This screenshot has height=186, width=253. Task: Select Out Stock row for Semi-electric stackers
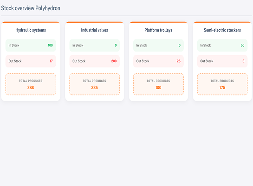(x=222, y=61)
